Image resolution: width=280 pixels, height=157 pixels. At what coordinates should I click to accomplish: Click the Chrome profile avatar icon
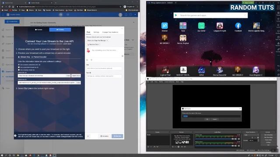pyautogui.click(x=125, y=7)
